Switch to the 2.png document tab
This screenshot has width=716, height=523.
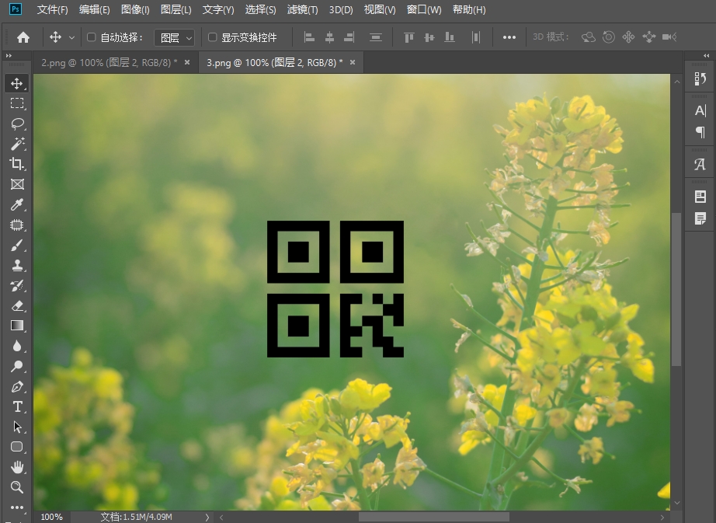109,63
